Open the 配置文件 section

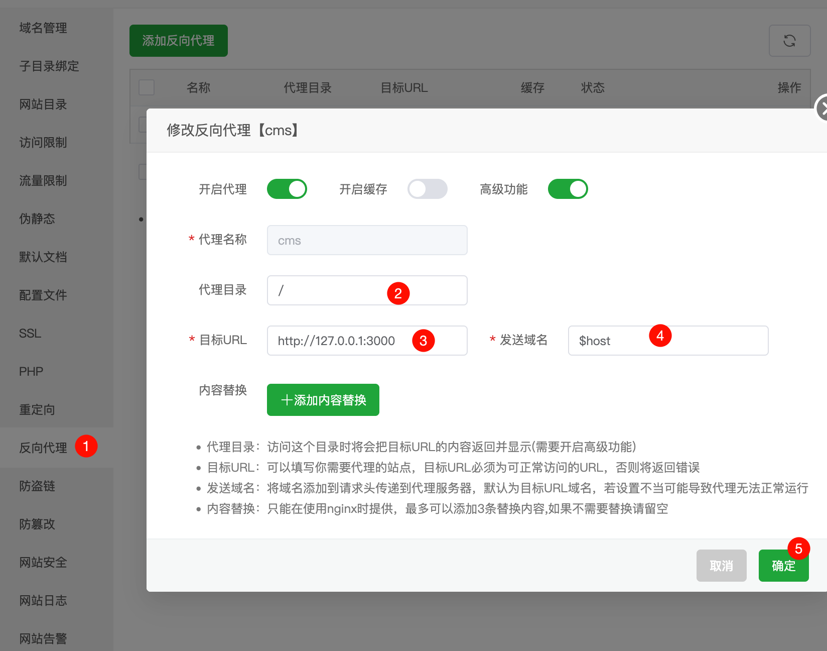(43, 295)
